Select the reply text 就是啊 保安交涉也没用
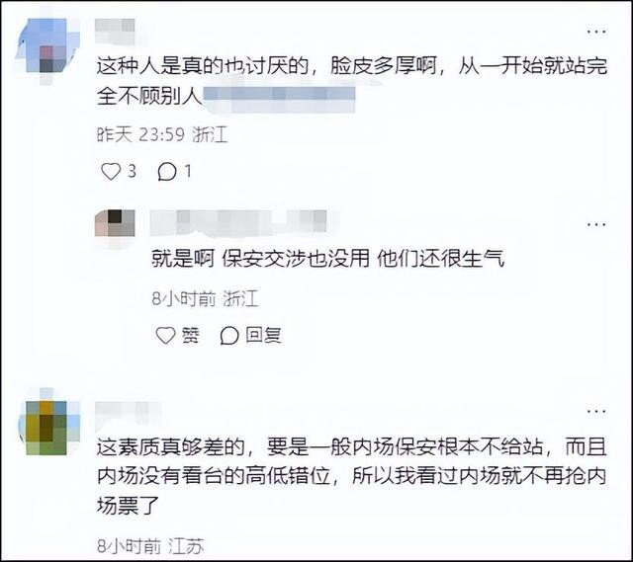 (x=261, y=259)
